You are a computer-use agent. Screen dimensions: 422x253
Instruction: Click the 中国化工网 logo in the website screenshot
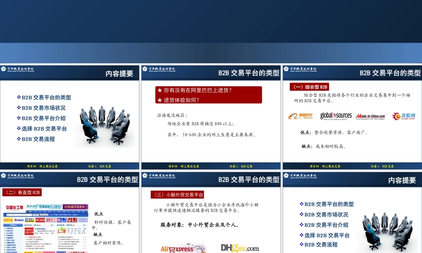[x=15, y=207]
